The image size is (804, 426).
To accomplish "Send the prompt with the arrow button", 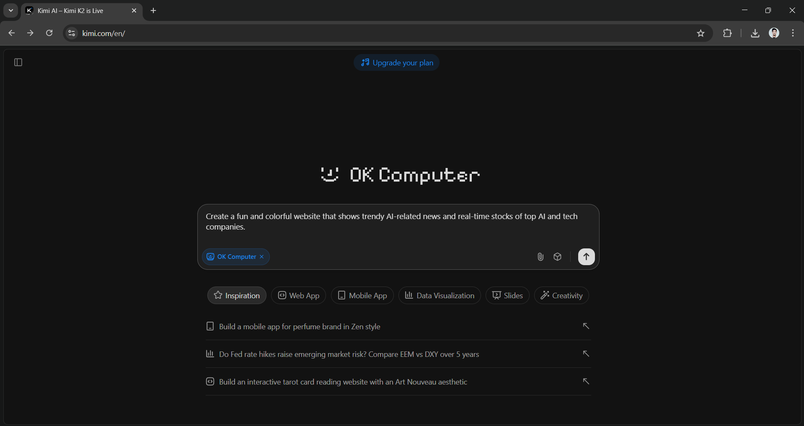I will click(586, 257).
